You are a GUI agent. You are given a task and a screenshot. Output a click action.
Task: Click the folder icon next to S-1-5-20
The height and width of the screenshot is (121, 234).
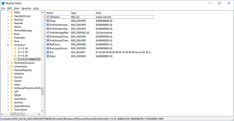[x=16, y=56]
